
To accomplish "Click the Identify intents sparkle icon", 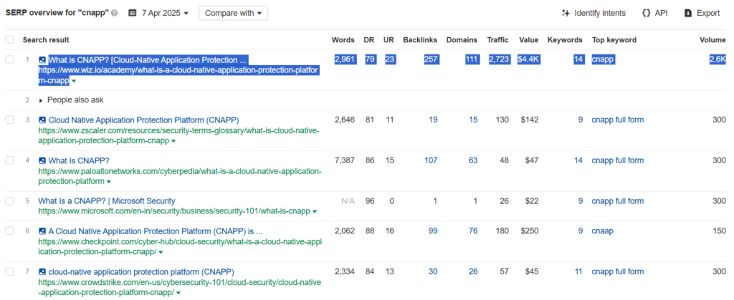I will click(566, 13).
